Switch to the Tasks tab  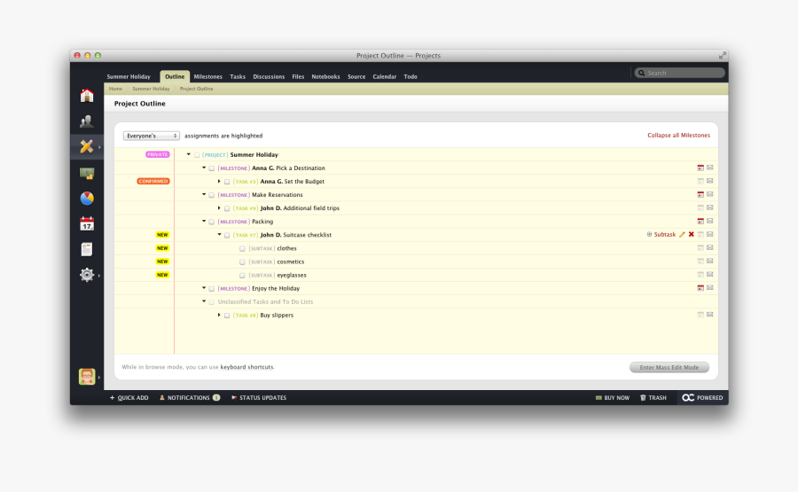238,77
